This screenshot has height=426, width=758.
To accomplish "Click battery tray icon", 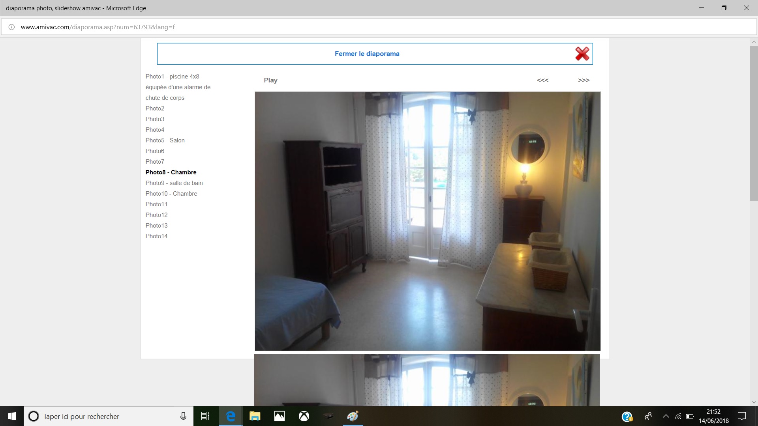I will coord(690,416).
